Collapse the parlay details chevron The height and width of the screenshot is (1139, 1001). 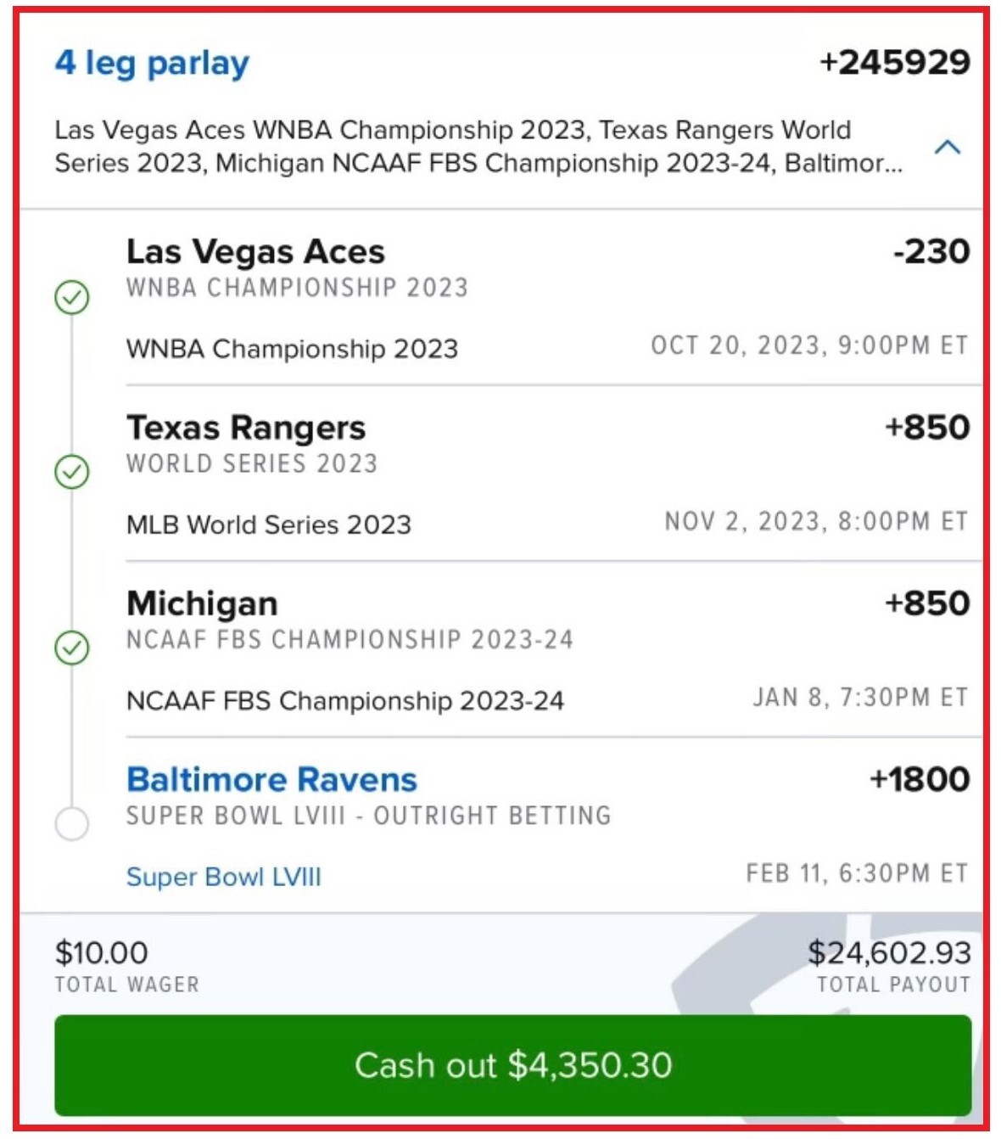[x=947, y=148]
